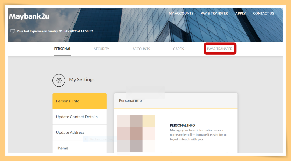
Task: Switch to the PERSONAL tab
Action: [x=62, y=49]
